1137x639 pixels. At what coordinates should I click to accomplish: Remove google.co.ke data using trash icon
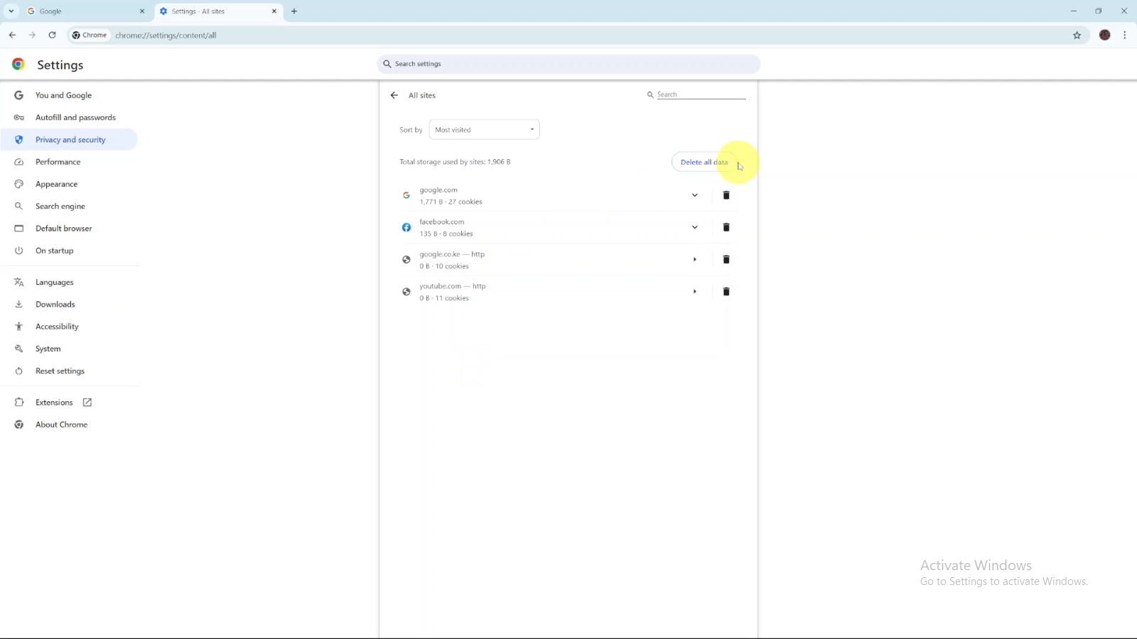point(726,259)
